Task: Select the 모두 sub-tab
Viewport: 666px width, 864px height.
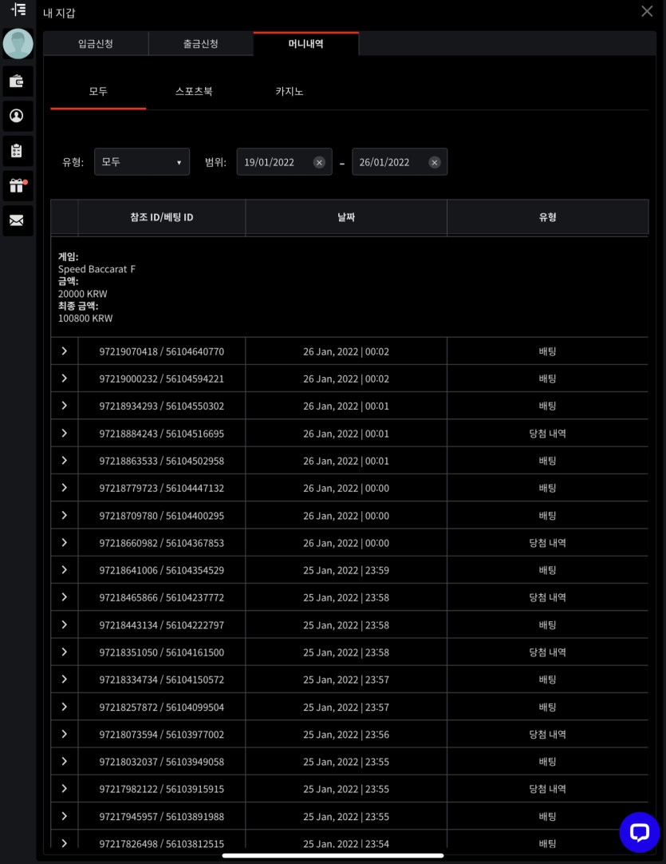Action: tap(98, 92)
